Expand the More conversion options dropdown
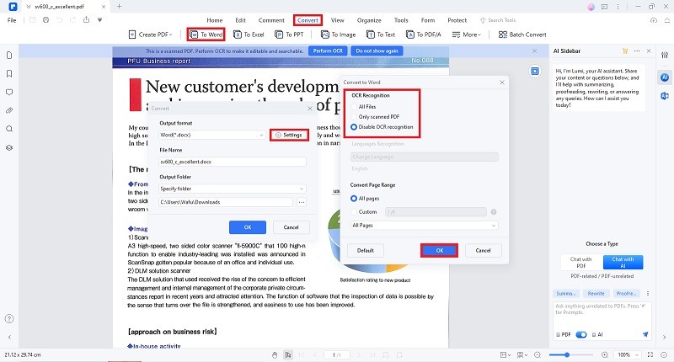Viewport: 674px width, 362px height. [x=467, y=35]
